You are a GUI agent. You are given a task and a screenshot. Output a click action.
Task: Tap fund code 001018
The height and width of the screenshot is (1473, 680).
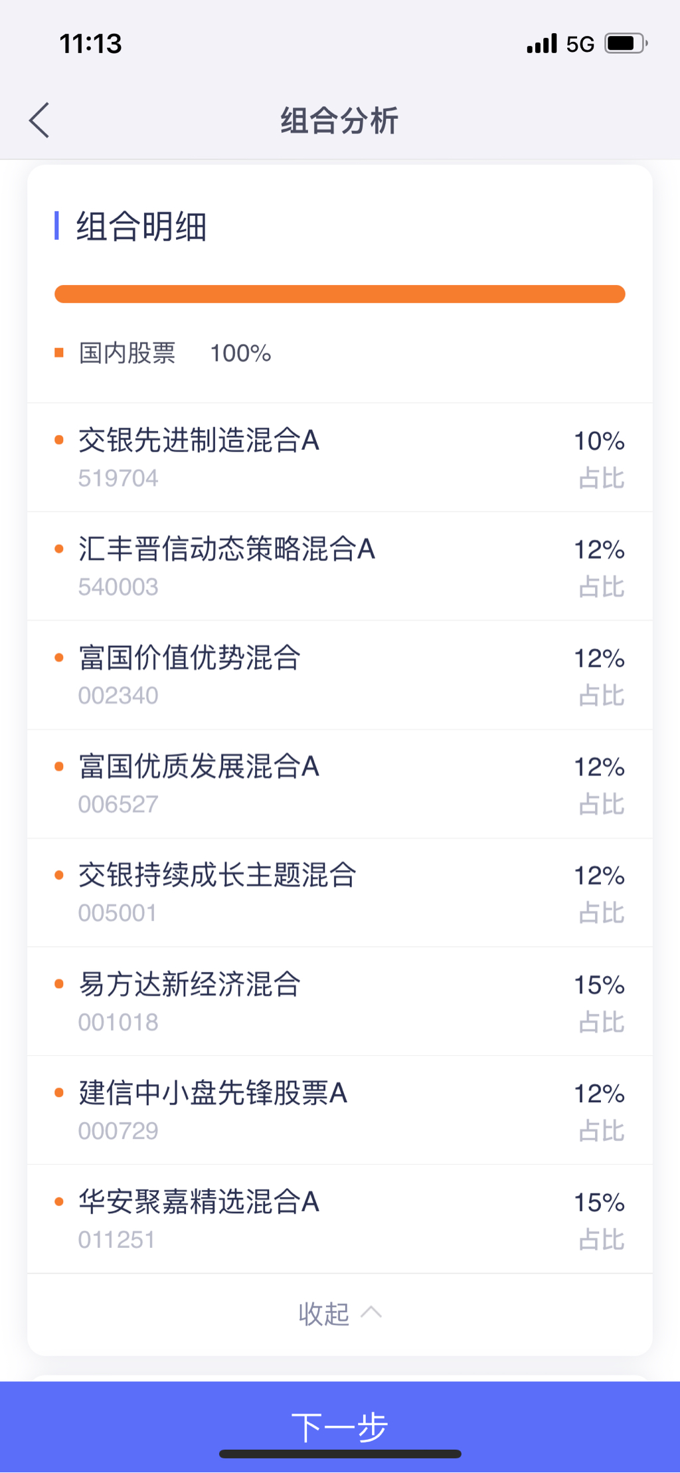(x=118, y=1022)
